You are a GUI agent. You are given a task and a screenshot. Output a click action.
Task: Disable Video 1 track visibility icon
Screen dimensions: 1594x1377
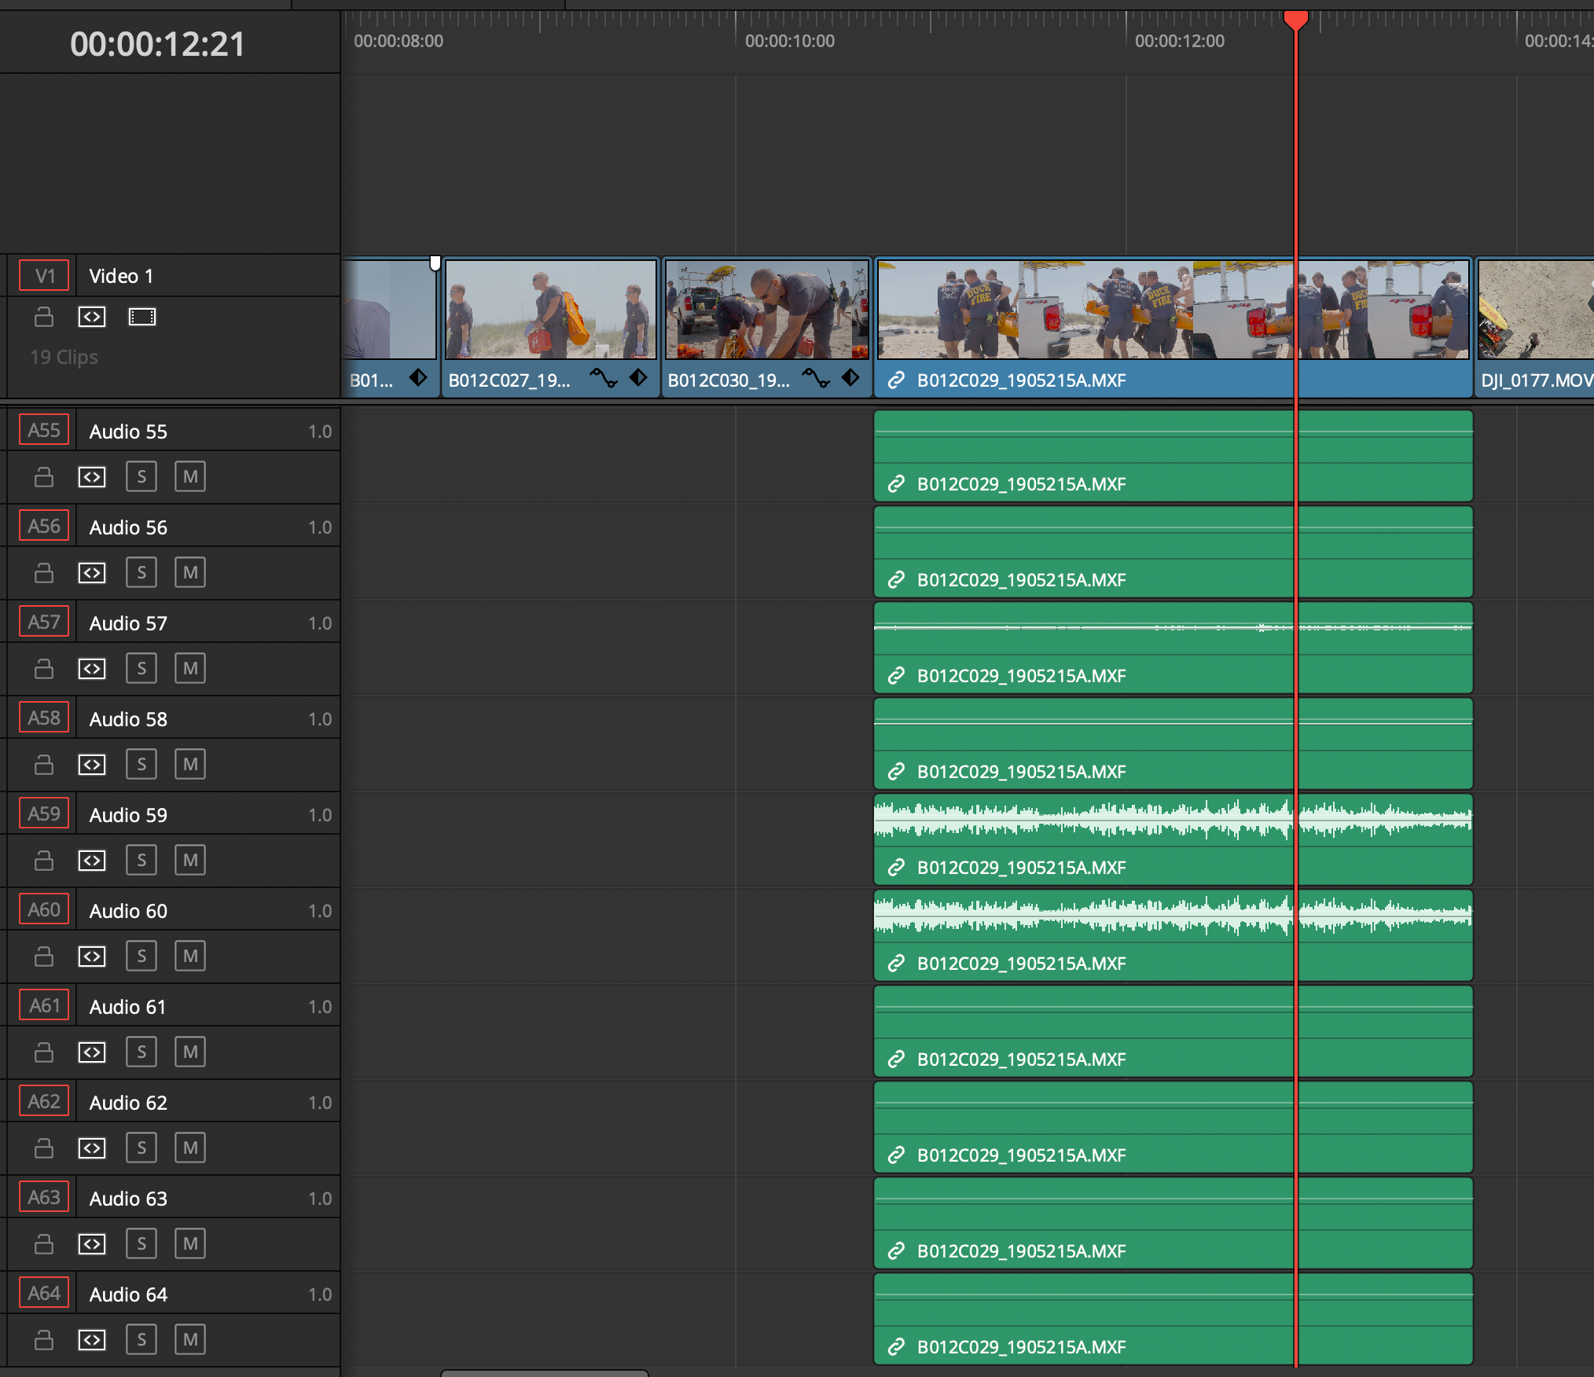[x=142, y=317]
